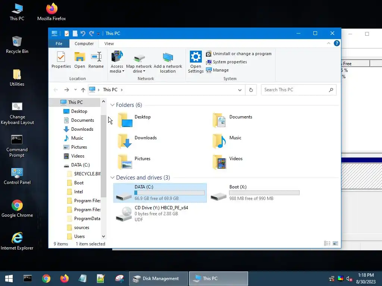Image resolution: width=382 pixels, height=286 pixels.
Task: Click Manage in System group
Action: (217, 70)
